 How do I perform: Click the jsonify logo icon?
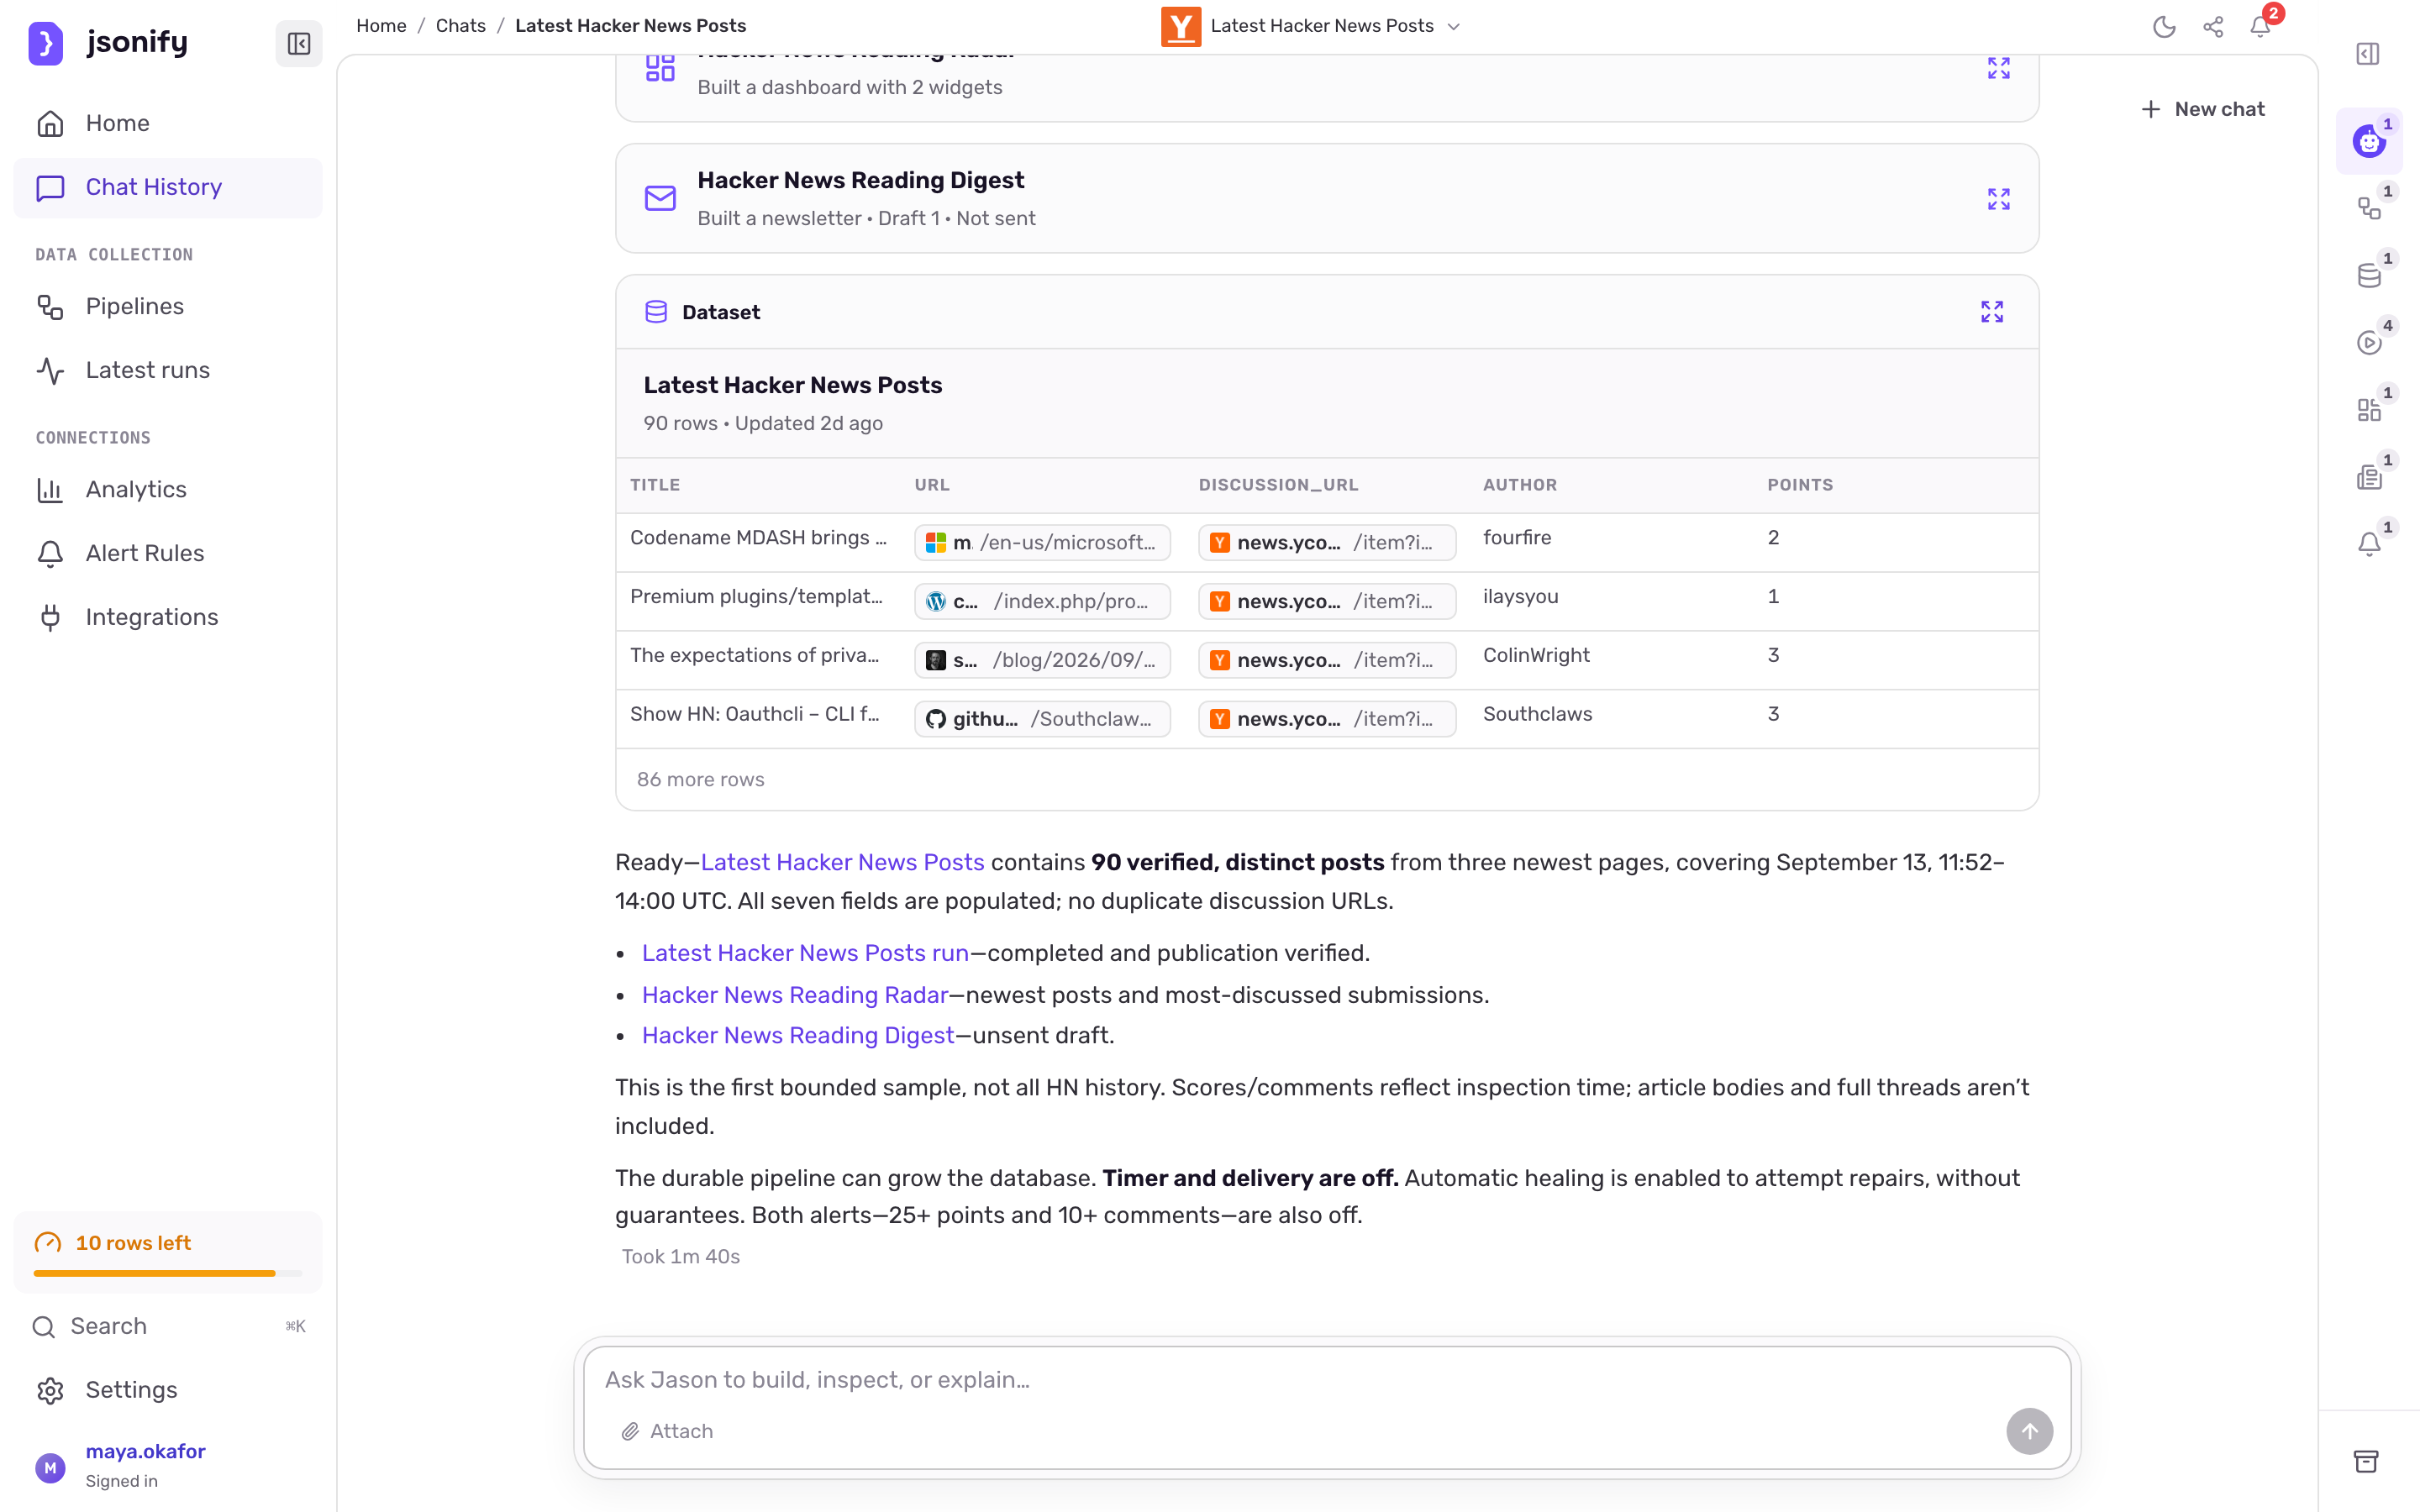click(45, 43)
